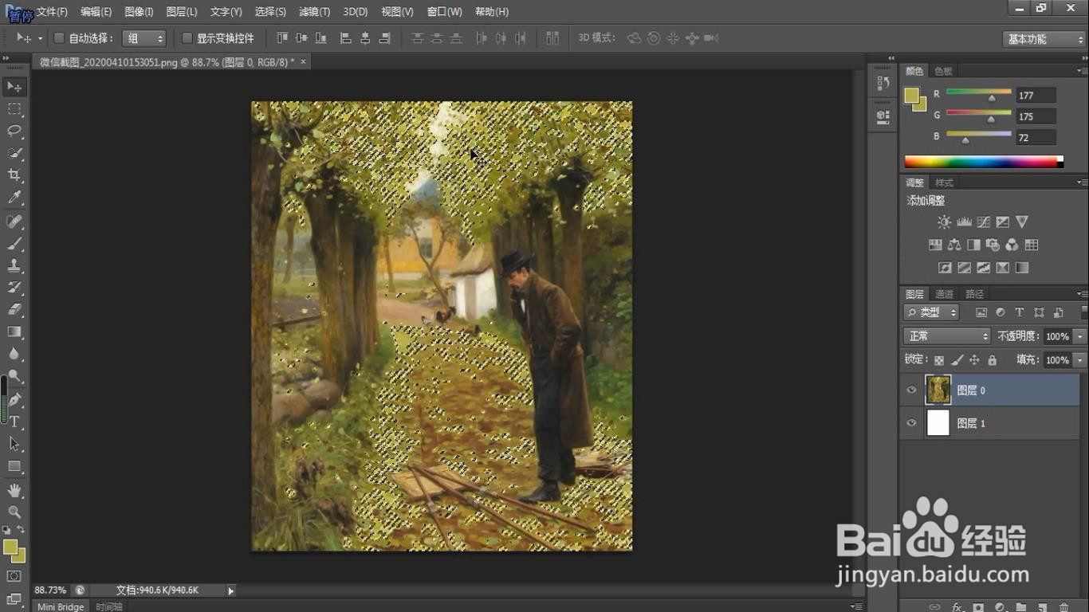Select the Horizontal Type tool

(14, 422)
